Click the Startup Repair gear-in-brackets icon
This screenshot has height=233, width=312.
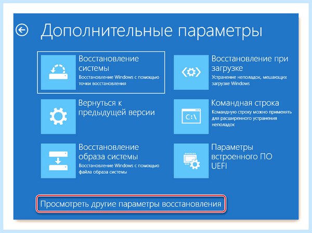pyautogui.click(x=191, y=72)
